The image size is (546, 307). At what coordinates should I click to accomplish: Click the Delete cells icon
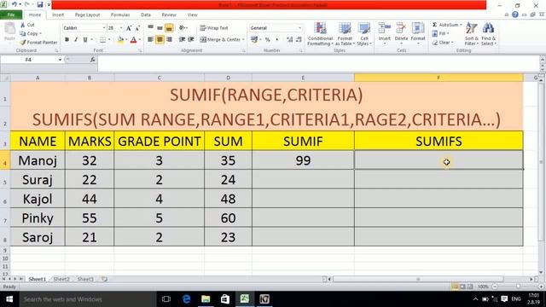tap(401, 28)
